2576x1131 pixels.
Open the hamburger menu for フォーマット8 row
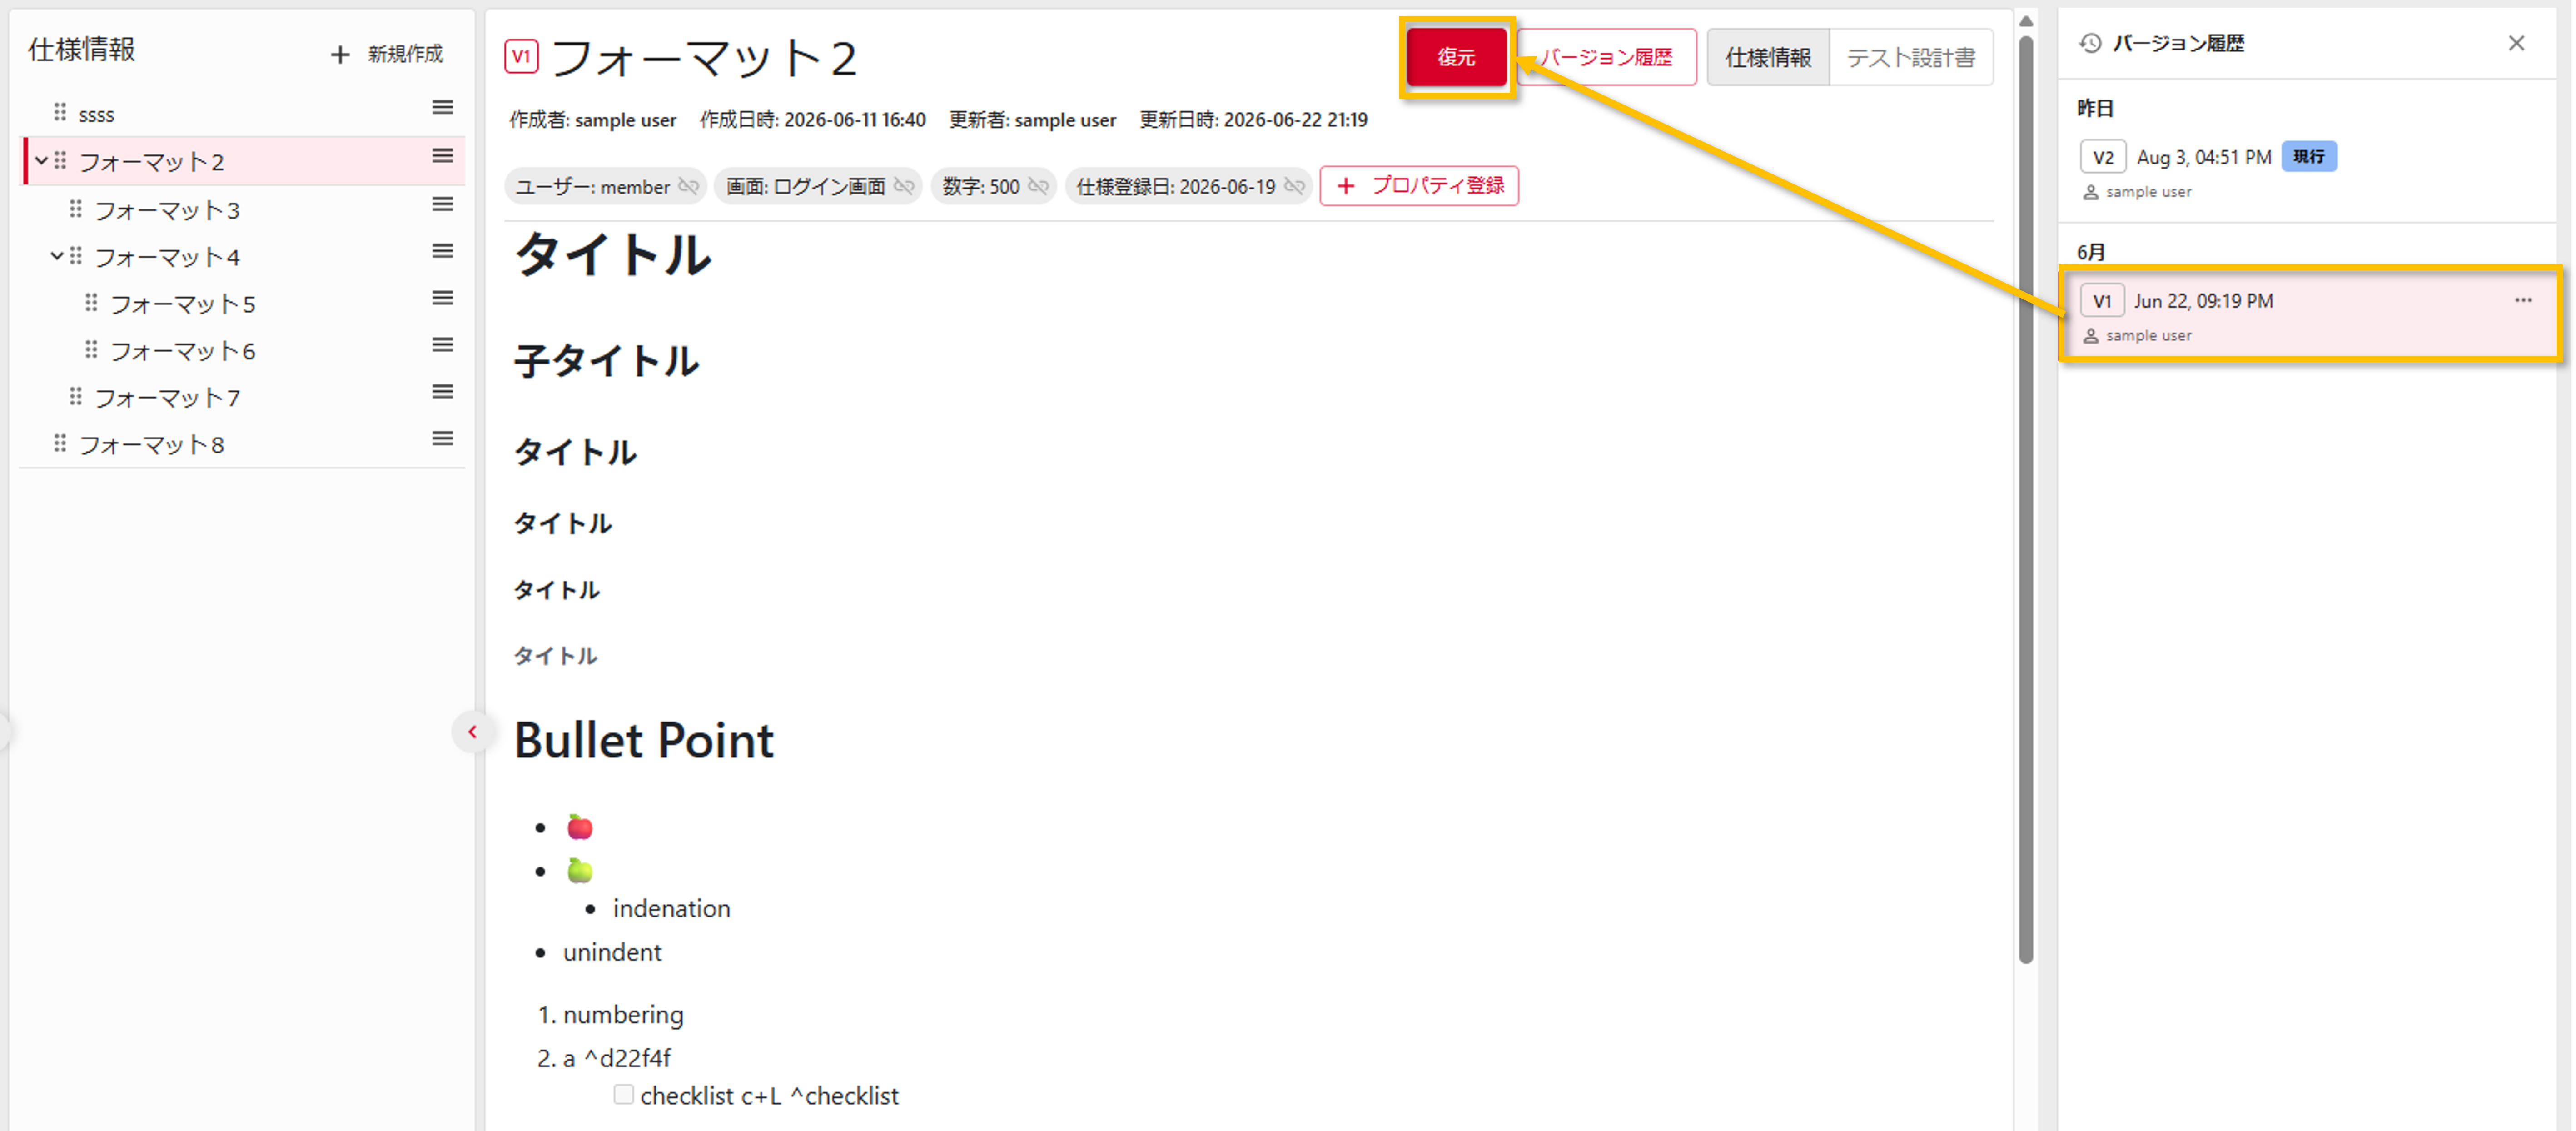442,439
